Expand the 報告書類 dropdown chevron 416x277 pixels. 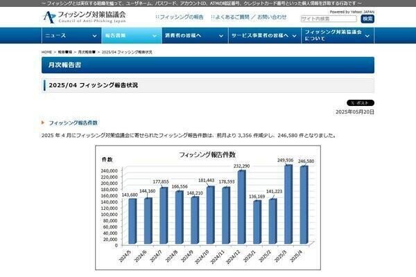(x=155, y=36)
